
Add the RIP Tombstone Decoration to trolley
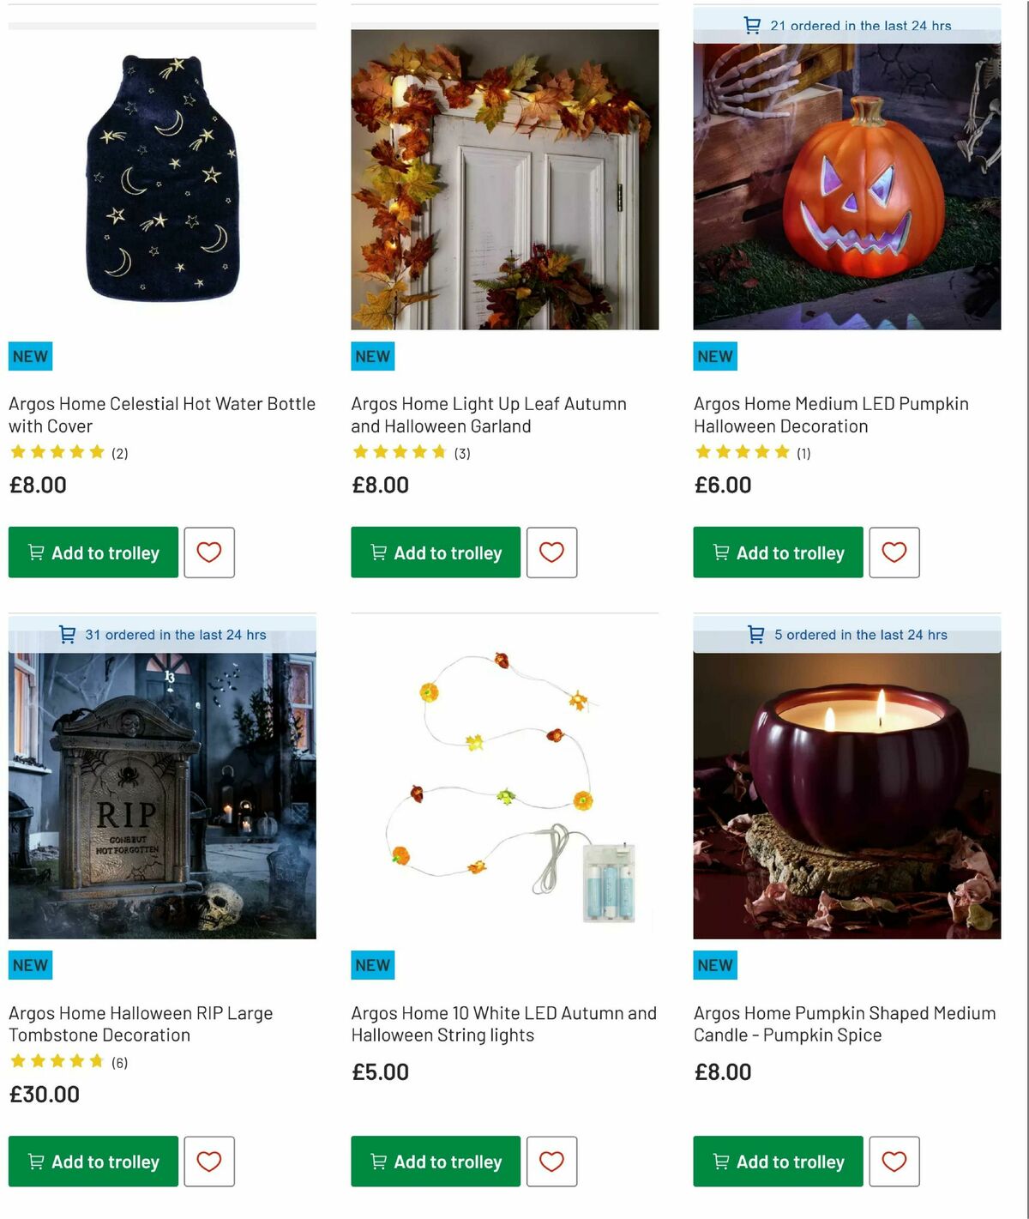(x=93, y=1162)
